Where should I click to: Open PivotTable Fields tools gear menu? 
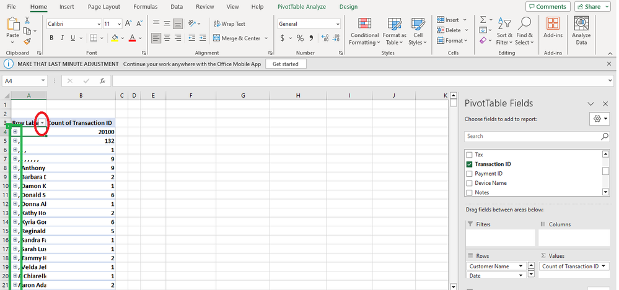click(599, 119)
